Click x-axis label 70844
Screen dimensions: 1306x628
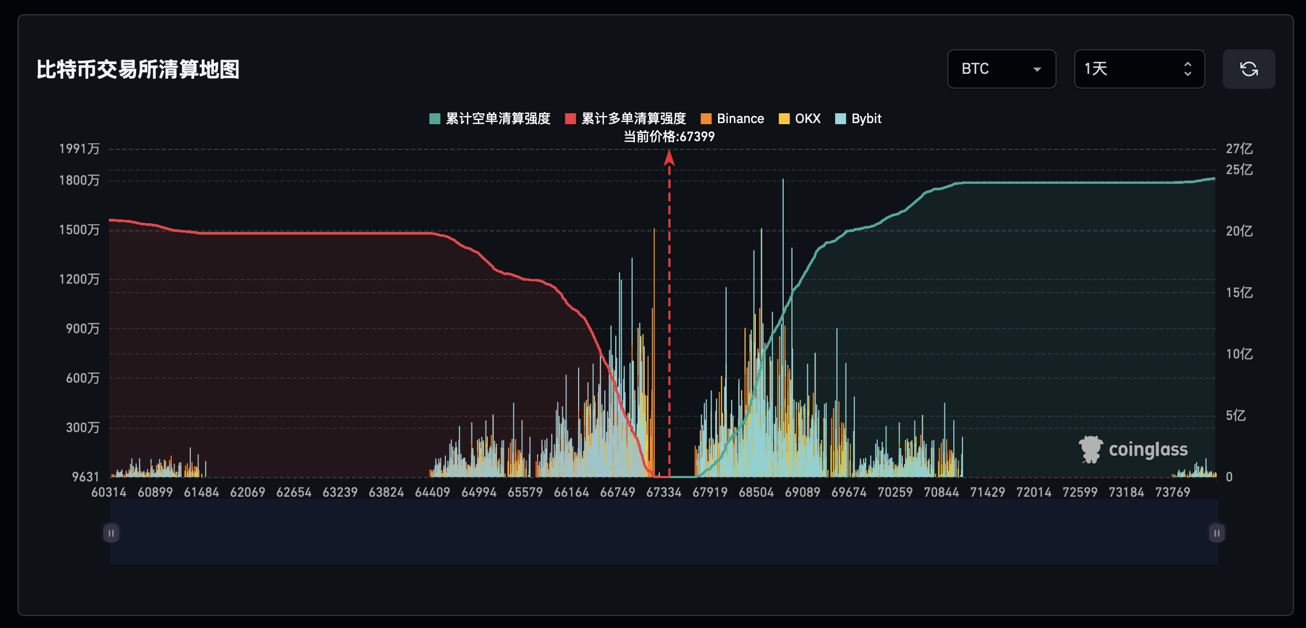point(941,492)
